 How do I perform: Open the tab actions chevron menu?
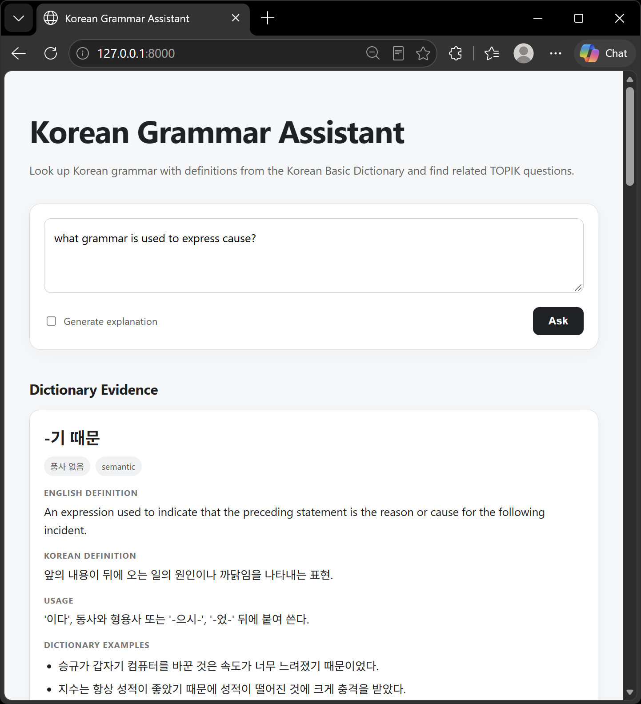click(x=19, y=18)
